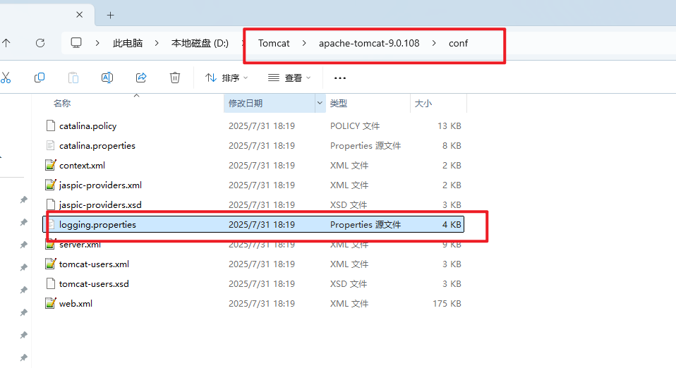676x368 pixels.
Task: Expand chevron after the computer icon
Action: click(97, 43)
